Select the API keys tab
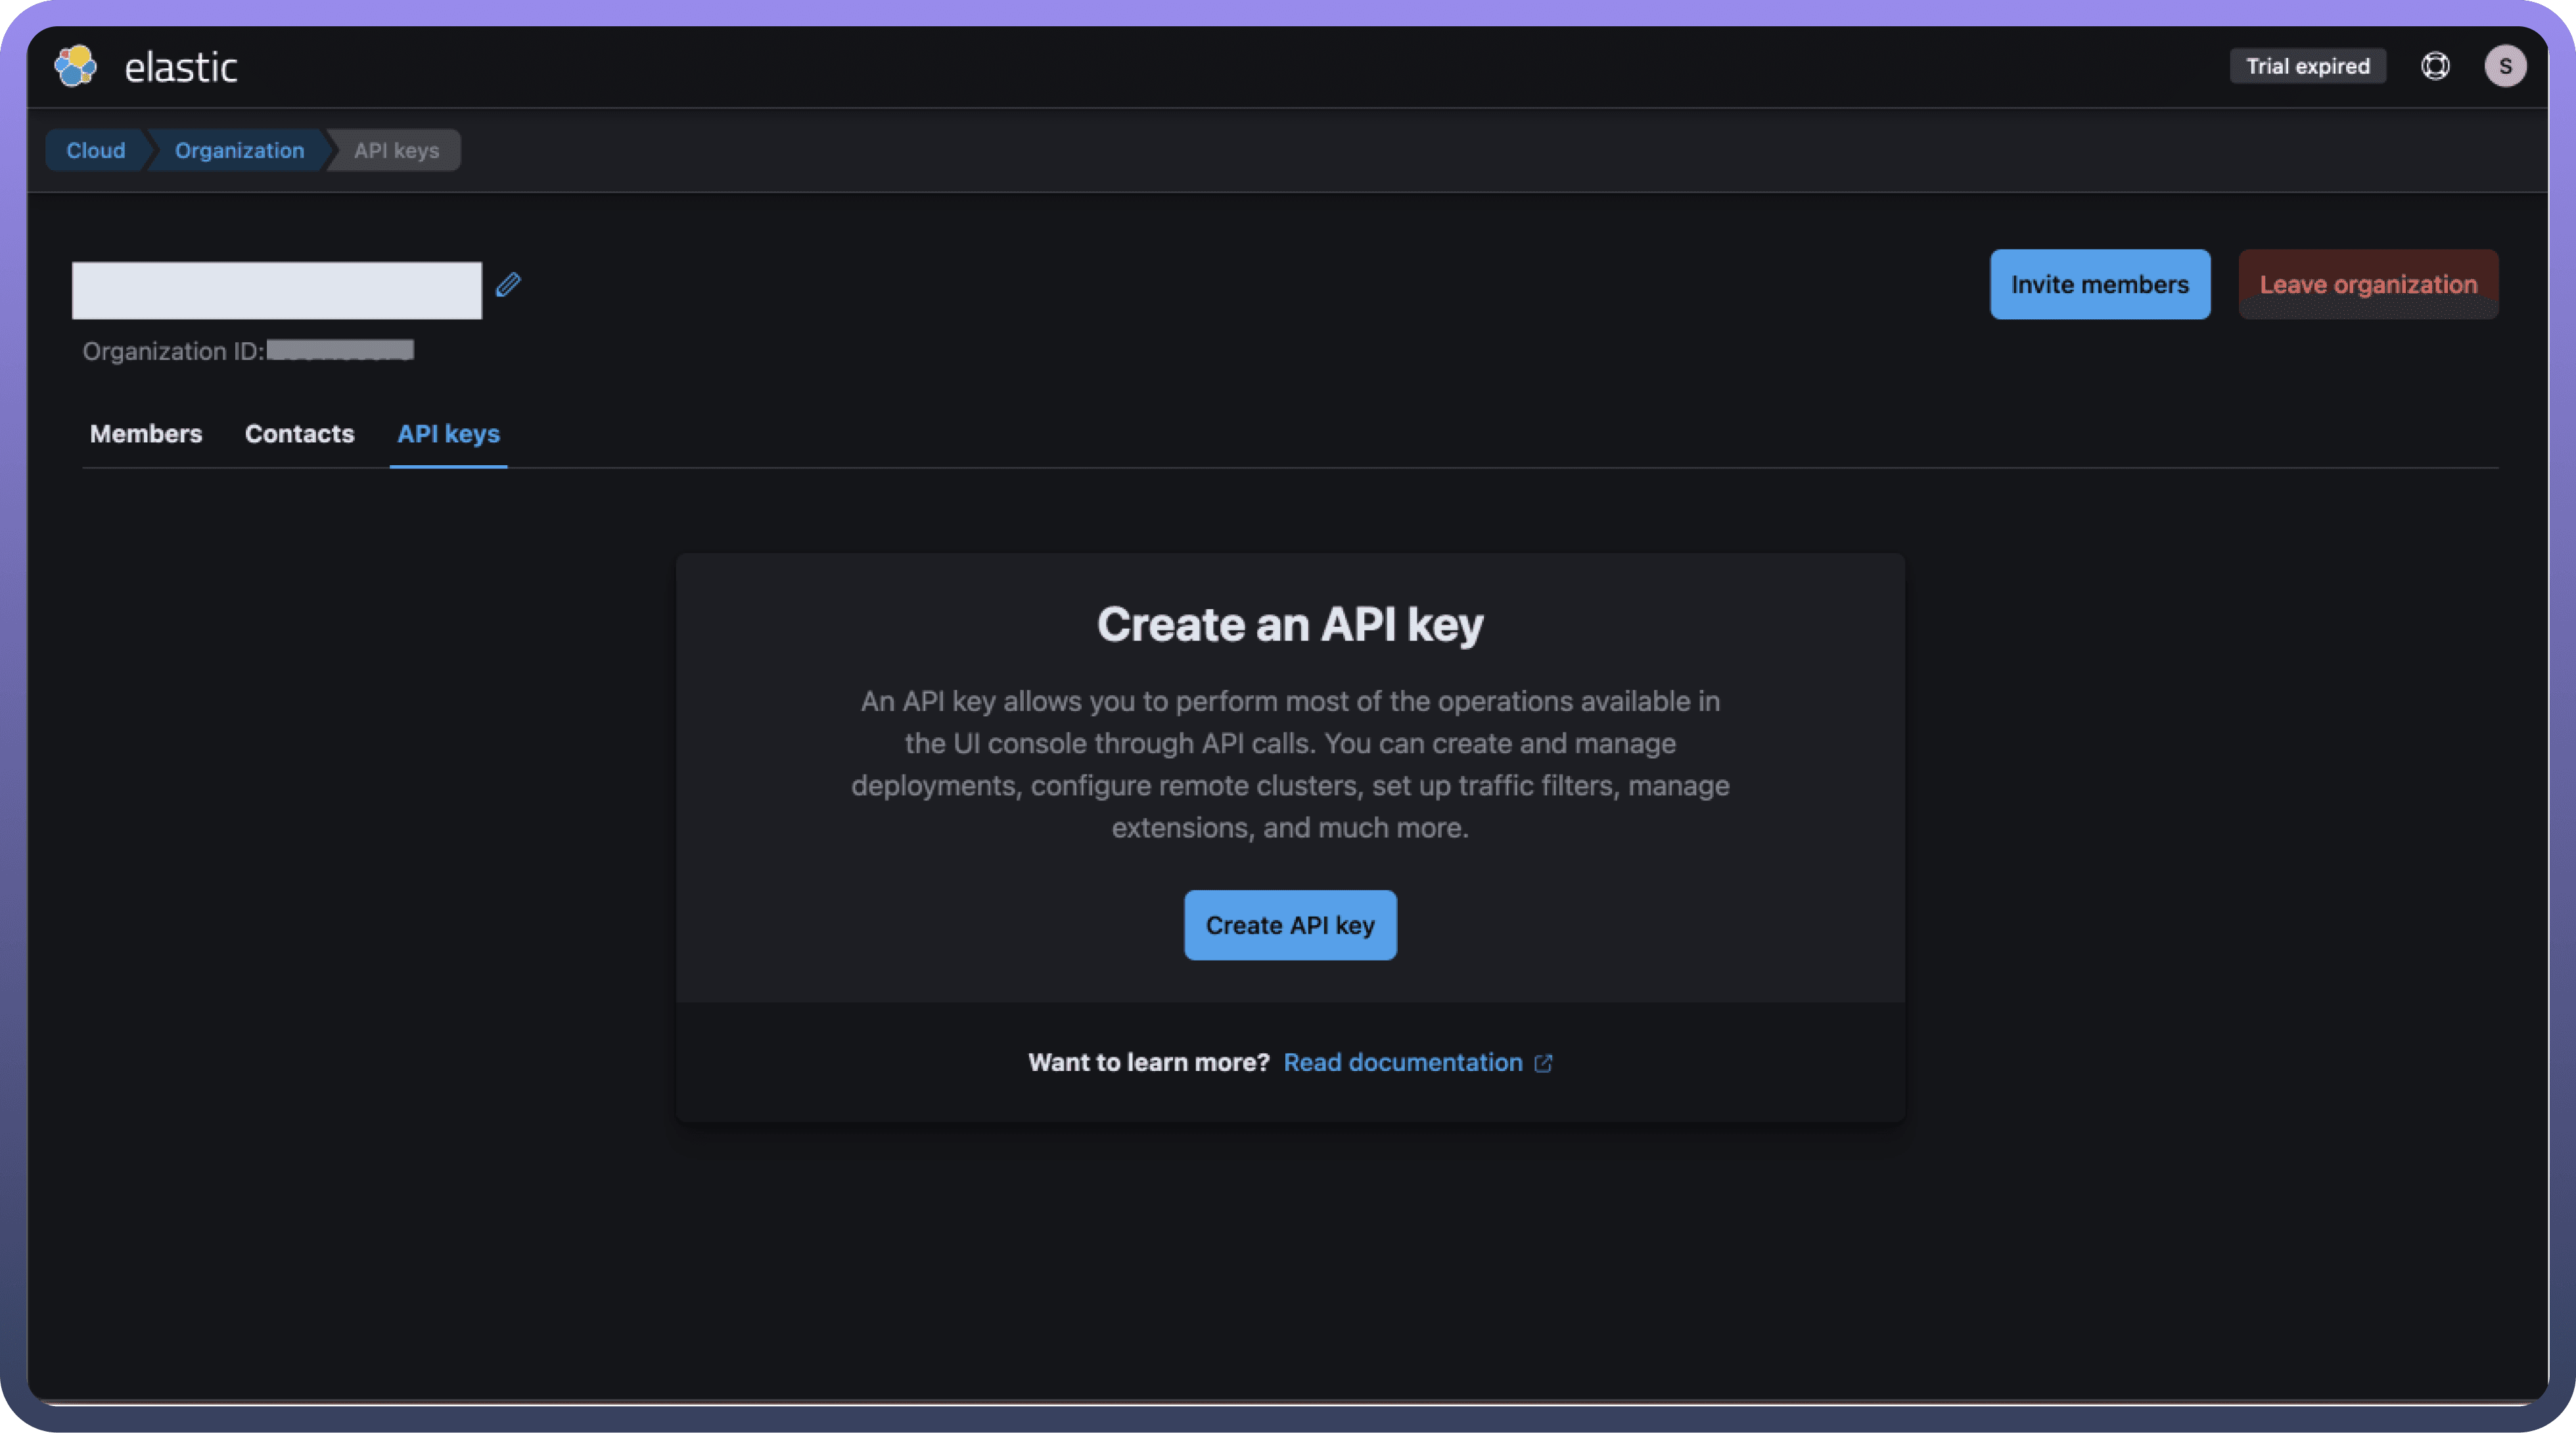The image size is (2576, 1433). pos(448,434)
